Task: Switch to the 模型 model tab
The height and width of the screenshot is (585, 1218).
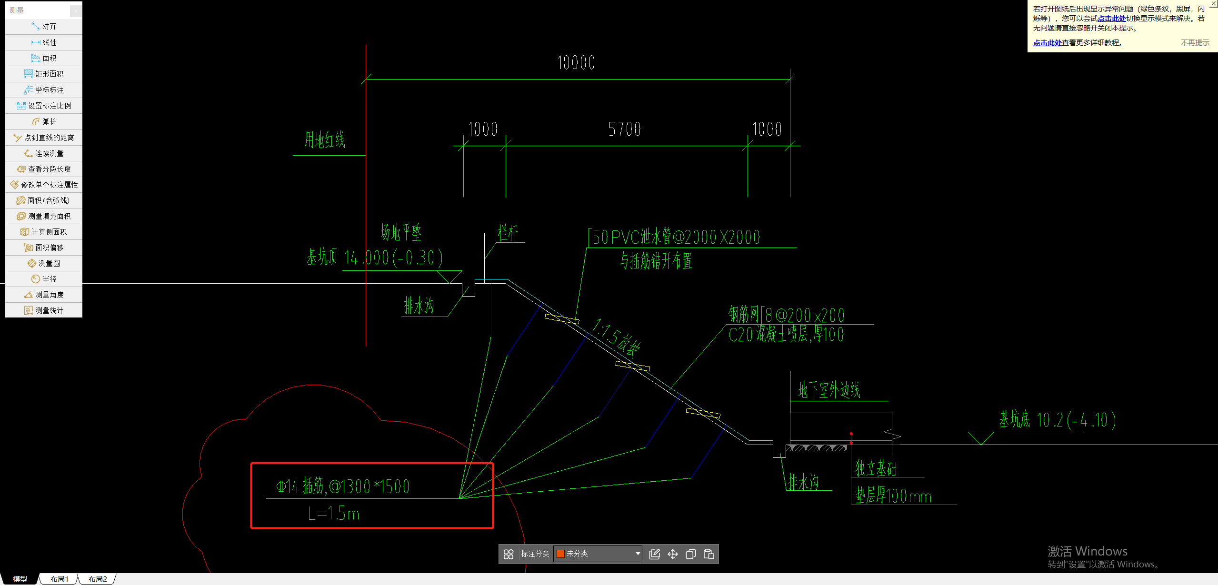Action: click(x=20, y=579)
